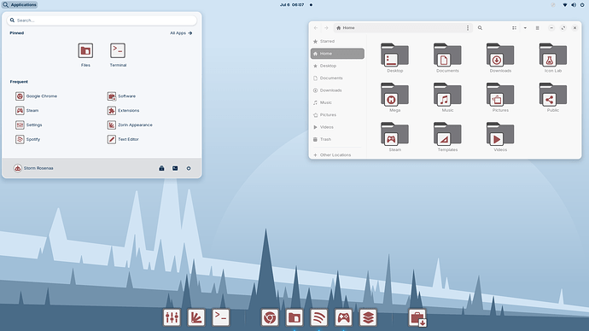Click the log out icon in app menu
589x331 pixels.
point(175,168)
